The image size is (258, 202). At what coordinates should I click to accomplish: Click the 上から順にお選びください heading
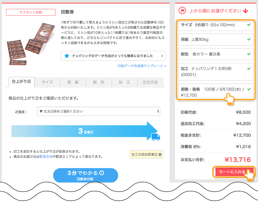[215, 11]
